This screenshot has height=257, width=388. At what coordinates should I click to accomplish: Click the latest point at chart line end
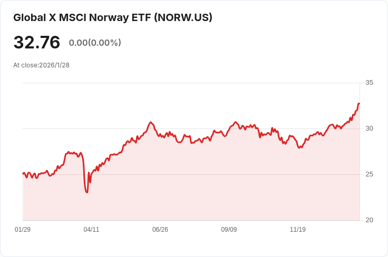(359, 104)
